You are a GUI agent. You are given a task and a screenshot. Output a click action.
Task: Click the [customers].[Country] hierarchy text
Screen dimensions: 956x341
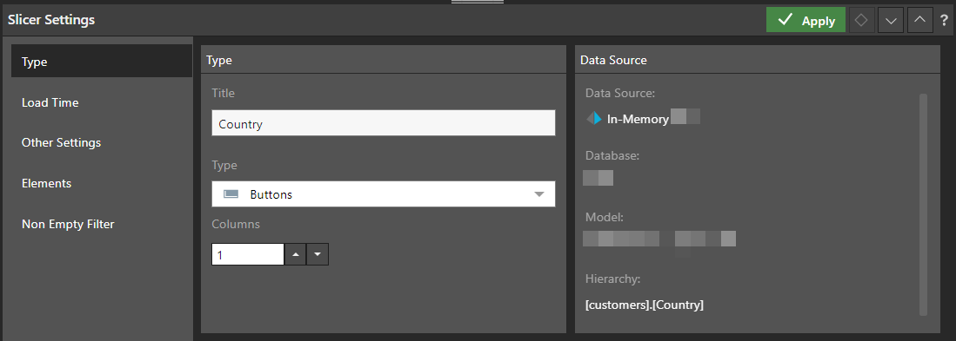(x=645, y=305)
